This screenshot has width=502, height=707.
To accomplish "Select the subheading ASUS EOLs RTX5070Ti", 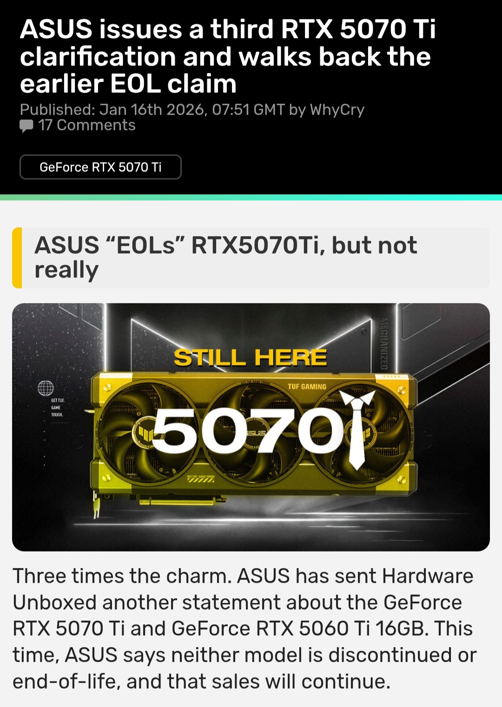I will [226, 258].
